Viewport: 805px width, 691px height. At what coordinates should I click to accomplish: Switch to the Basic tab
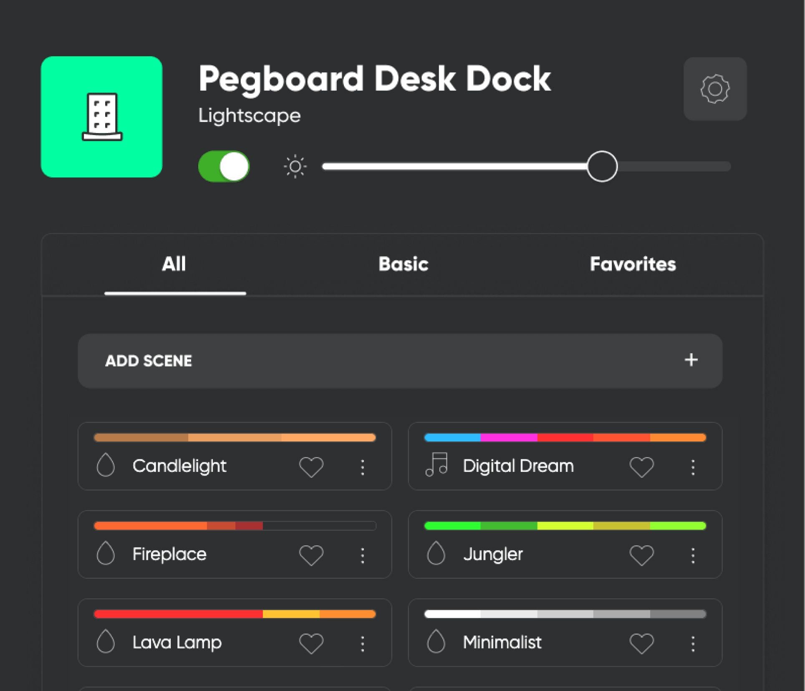403,264
